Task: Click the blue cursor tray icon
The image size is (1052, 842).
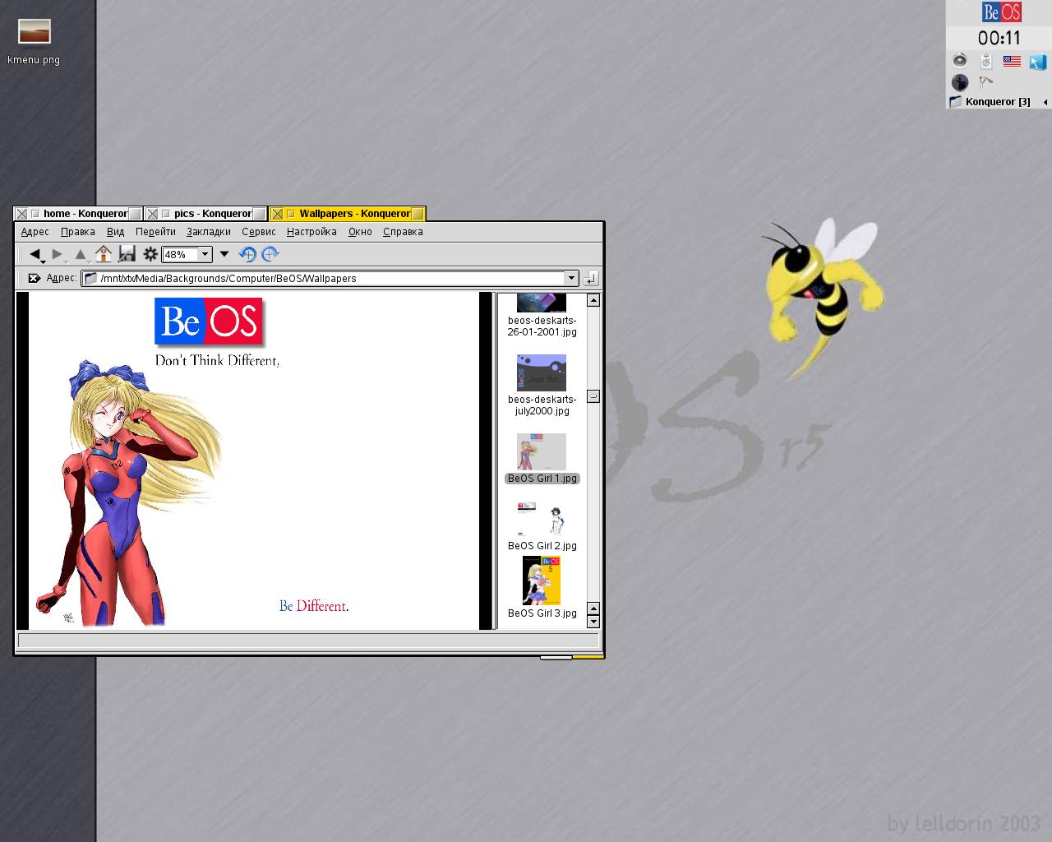Action: coord(1037,61)
